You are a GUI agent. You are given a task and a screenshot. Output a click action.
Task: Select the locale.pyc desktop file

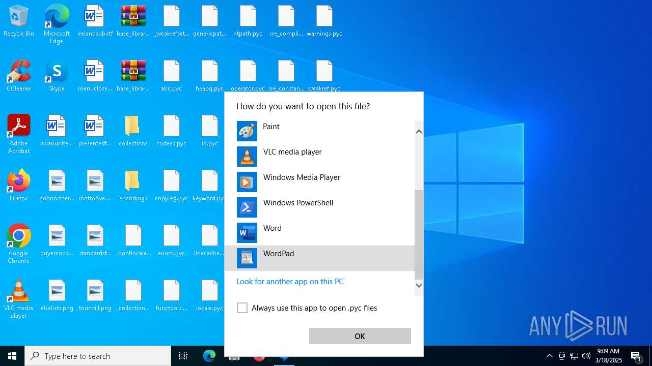pos(209,296)
